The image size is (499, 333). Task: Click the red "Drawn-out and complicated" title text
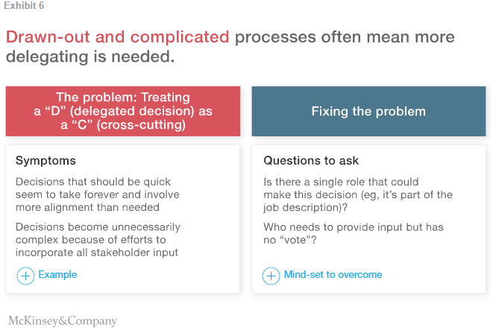(117, 37)
